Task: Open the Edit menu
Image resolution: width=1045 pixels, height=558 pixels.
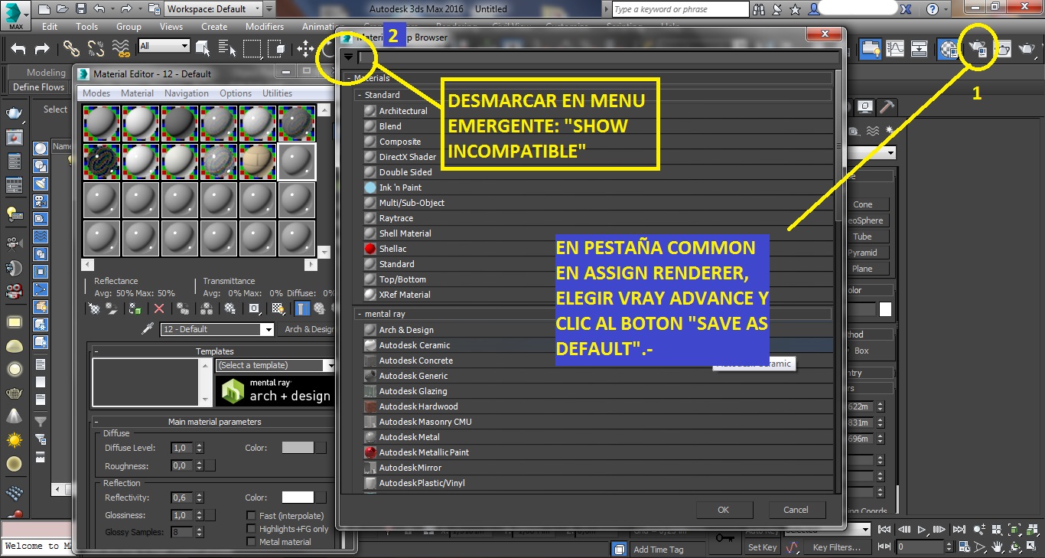Action: point(50,26)
